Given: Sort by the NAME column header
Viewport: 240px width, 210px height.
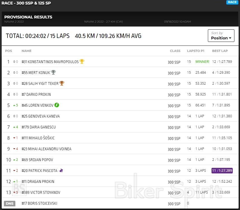Looking at the screenshot, I should (27, 51).
